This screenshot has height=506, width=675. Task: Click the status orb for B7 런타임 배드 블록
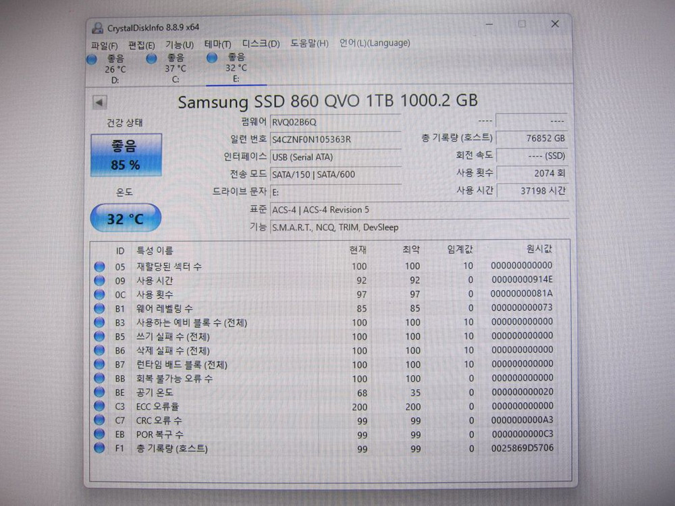(99, 364)
